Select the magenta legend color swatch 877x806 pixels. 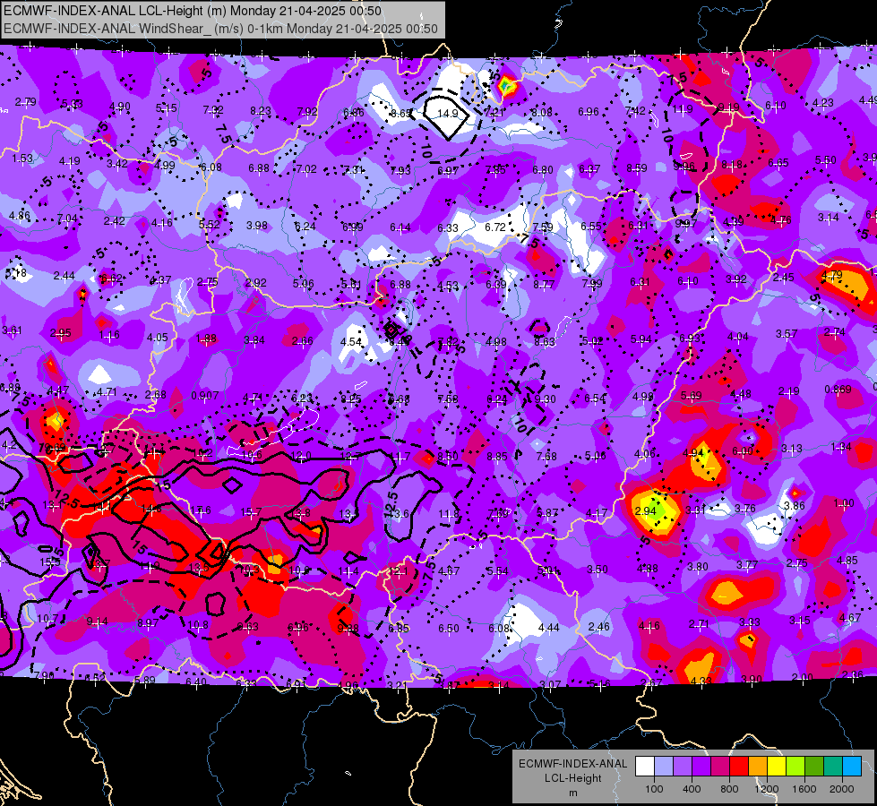pos(720,767)
